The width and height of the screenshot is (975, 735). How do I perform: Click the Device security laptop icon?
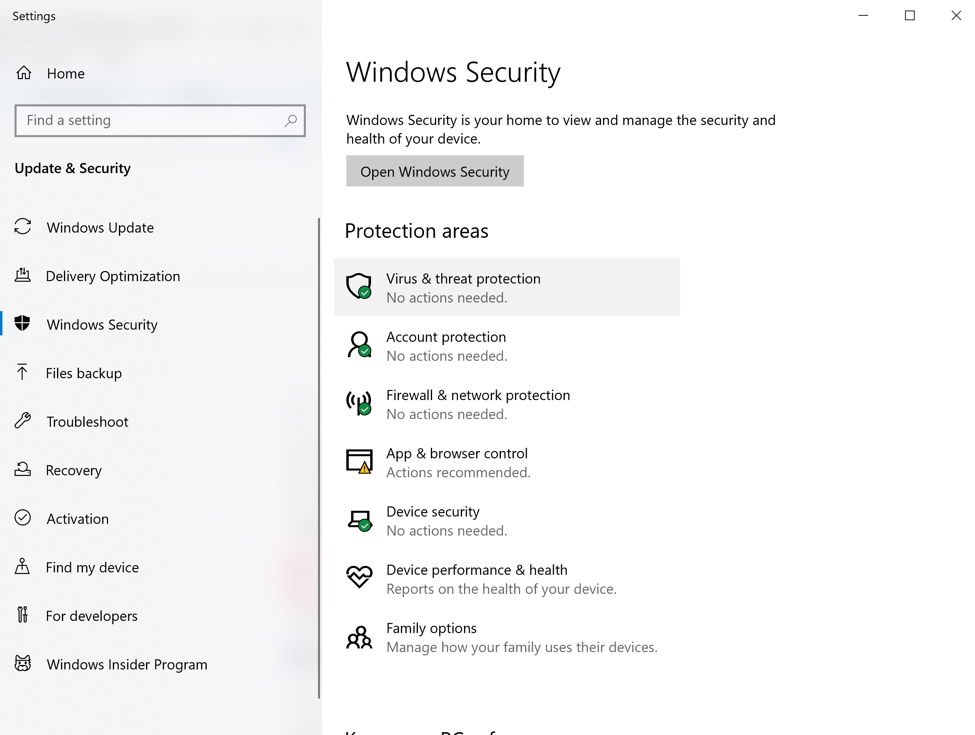click(359, 520)
